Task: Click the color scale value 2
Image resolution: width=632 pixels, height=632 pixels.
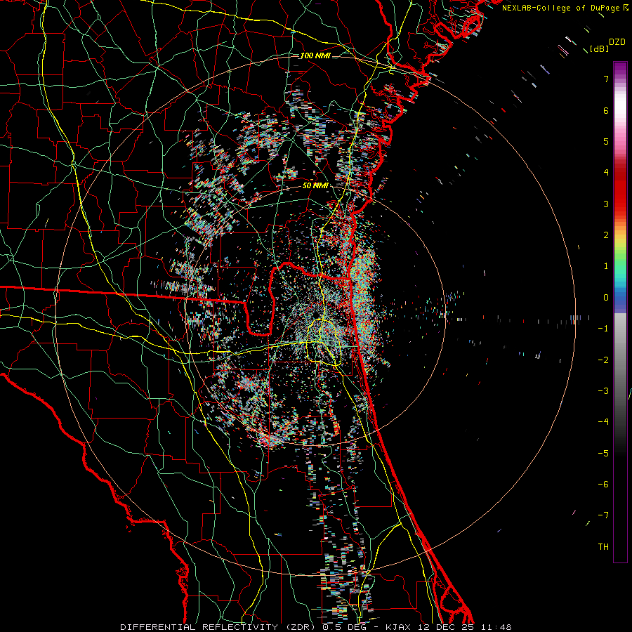Action: pyautogui.click(x=606, y=235)
